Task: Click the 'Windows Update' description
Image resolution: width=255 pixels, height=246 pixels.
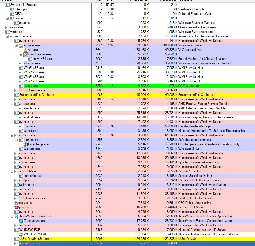Action: 190,149
